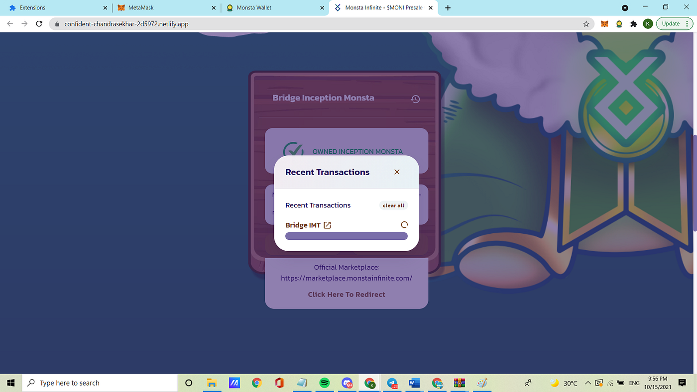Open Telegram from the taskbar

tap(392, 383)
